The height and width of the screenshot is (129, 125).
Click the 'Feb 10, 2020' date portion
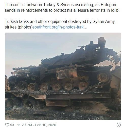[x=46, y=125]
